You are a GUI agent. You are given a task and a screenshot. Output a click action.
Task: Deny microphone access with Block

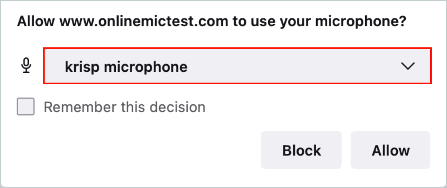(301, 150)
